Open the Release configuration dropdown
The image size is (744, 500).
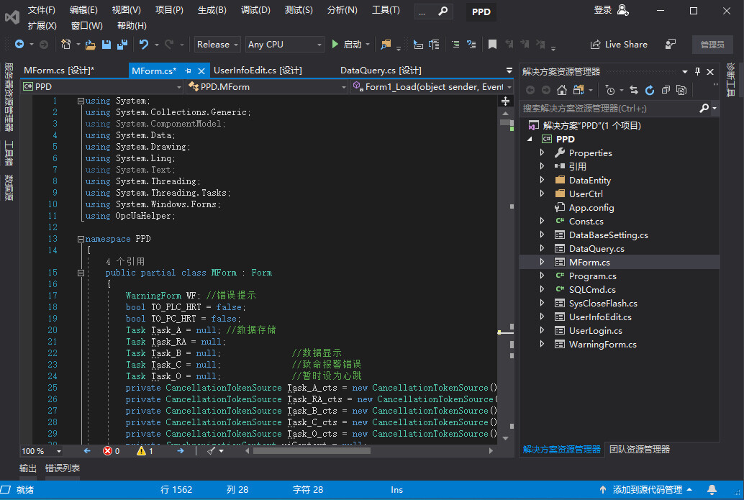(217, 44)
